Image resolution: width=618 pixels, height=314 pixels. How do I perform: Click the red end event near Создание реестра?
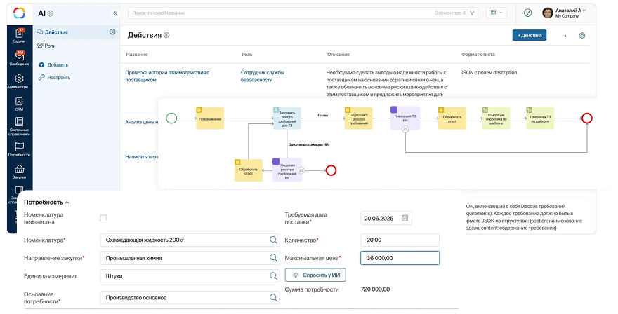(331, 170)
